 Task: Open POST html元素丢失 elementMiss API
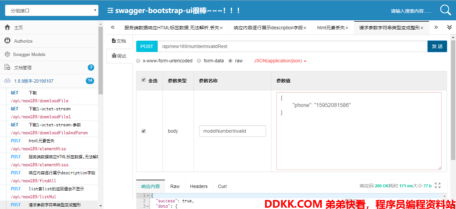(x=49, y=145)
